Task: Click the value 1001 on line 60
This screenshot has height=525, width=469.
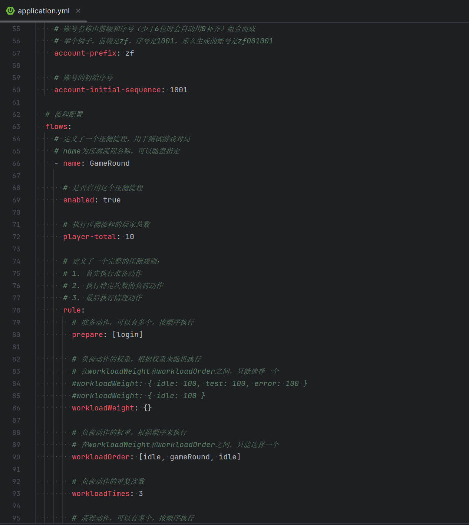Action: coord(179,90)
